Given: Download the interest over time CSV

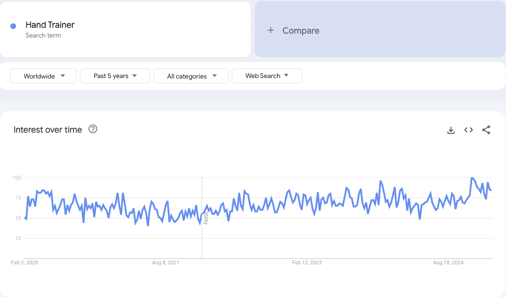Looking at the screenshot, I should (x=451, y=130).
